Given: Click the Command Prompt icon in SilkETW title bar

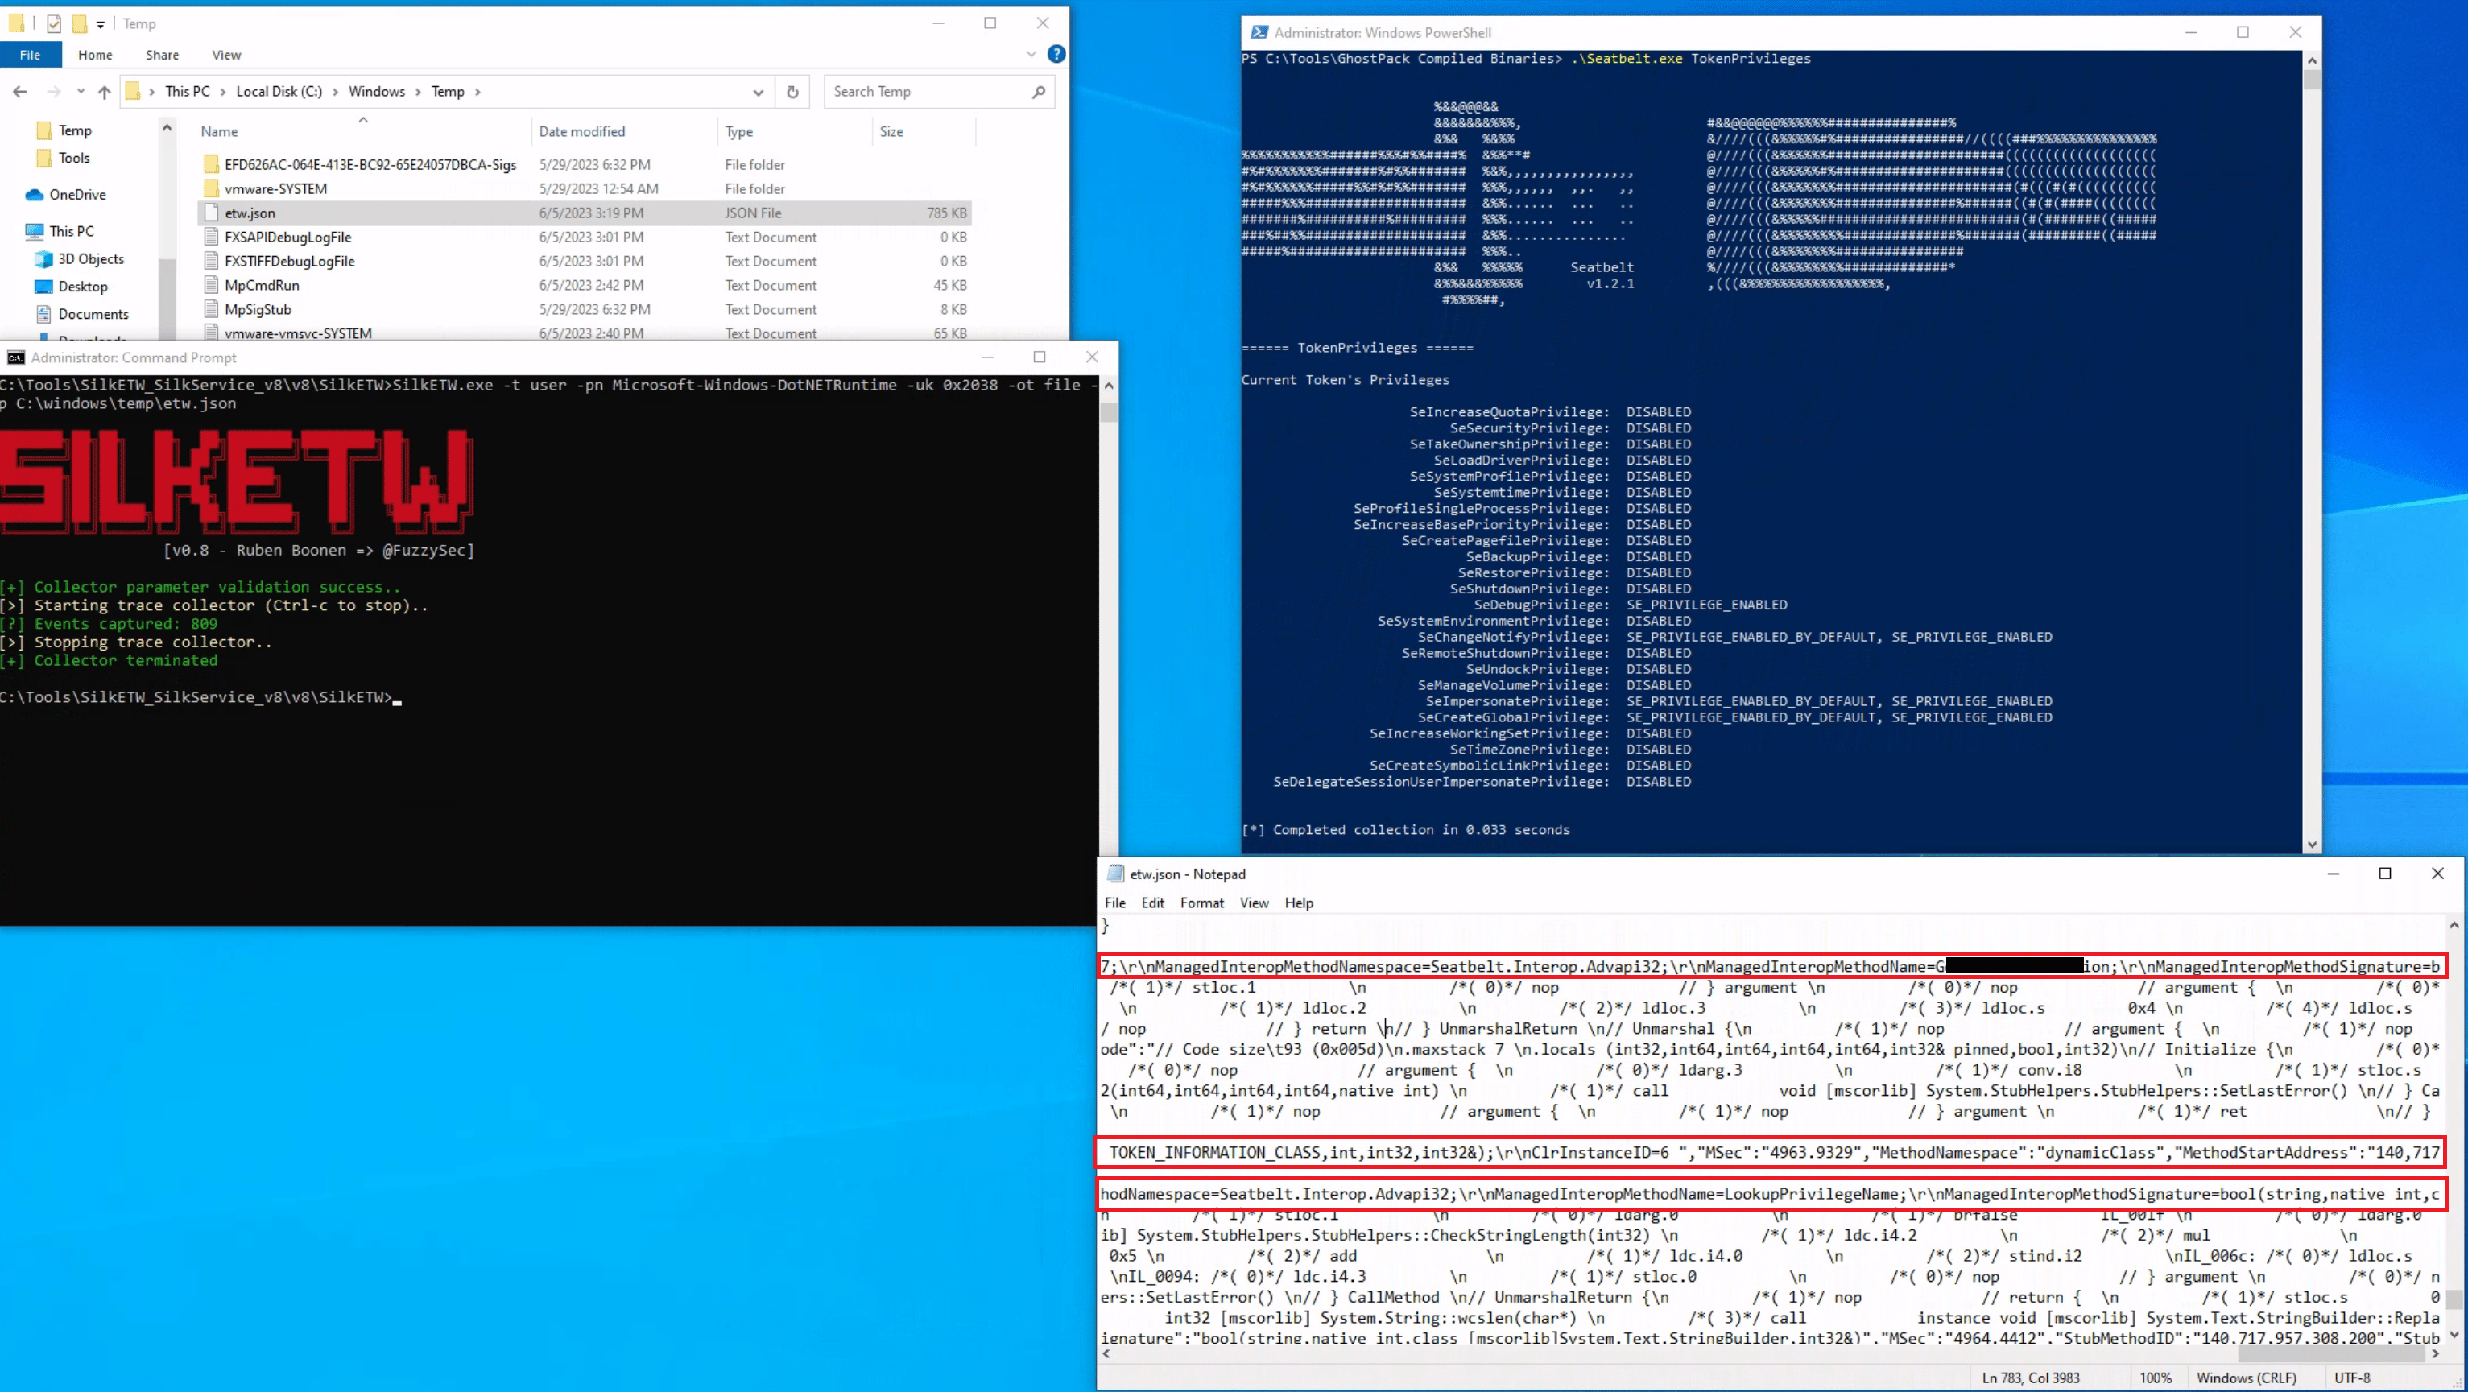Looking at the screenshot, I should [16, 357].
